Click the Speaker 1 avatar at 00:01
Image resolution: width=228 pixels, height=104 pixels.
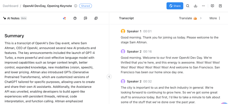pos(123,31)
